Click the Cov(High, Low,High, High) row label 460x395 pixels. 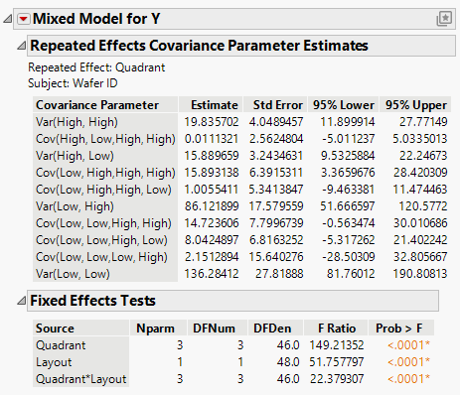pyautogui.click(x=105, y=139)
